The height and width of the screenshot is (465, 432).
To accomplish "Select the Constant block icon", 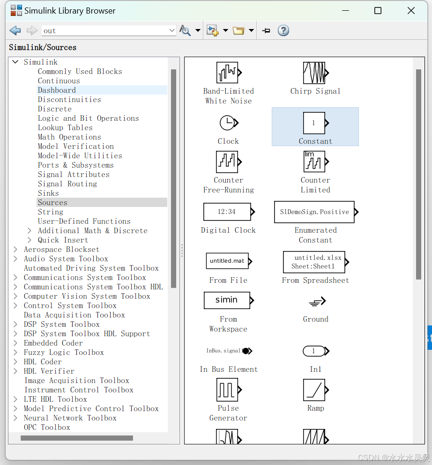I will (316, 123).
